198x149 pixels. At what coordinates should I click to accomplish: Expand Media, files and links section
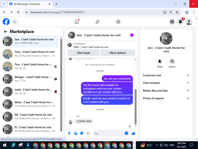(x=166, y=91)
